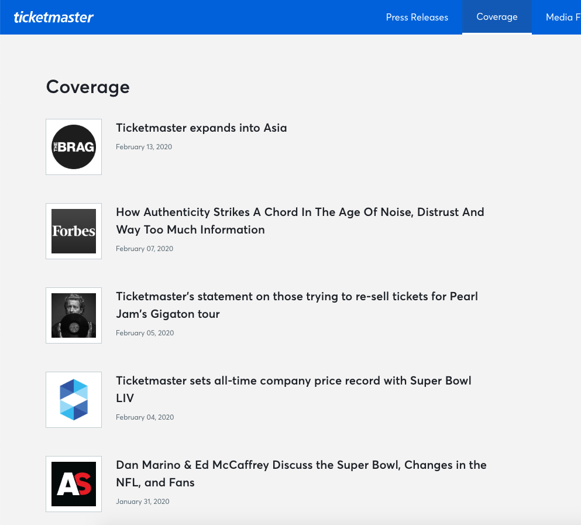Open the AS logo thumbnail
Screen dimensions: 581x525
tap(74, 484)
